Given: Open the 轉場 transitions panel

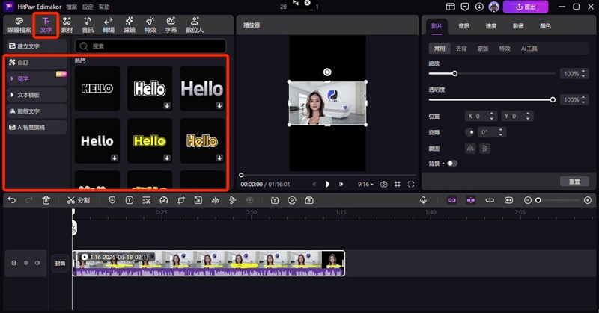Looking at the screenshot, I should 109,25.
